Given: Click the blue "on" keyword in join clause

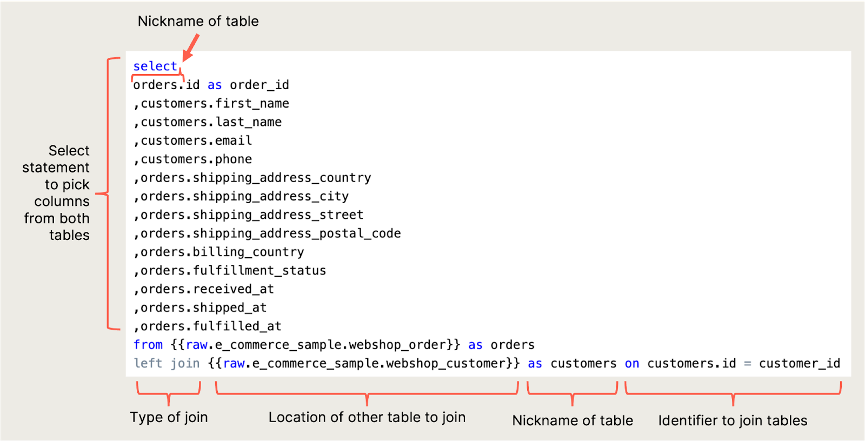Looking at the screenshot, I should pyautogui.click(x=631, y=363).
